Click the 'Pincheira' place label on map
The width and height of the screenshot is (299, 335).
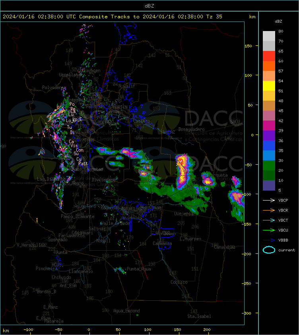click(47, 268)
